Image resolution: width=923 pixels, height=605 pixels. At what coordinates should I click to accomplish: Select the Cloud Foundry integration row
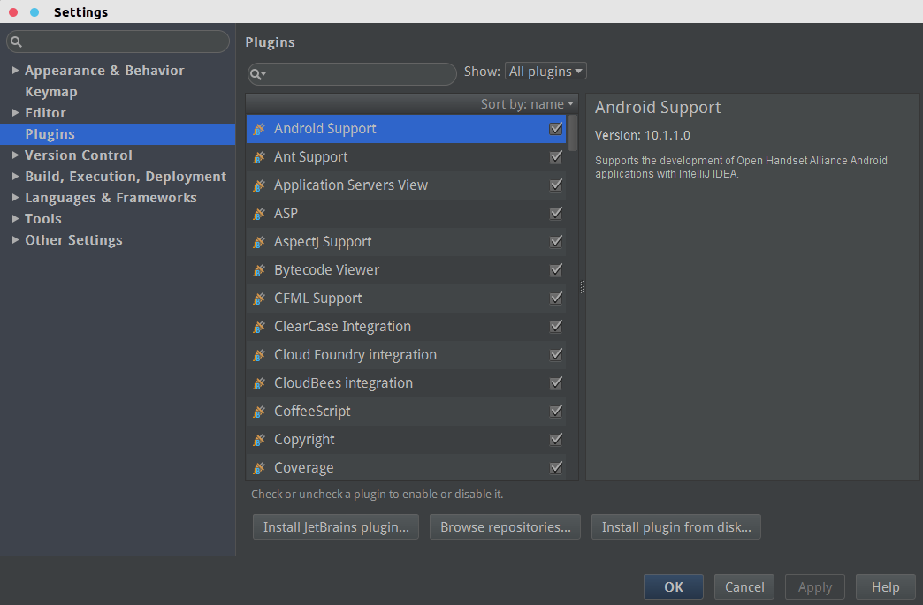406,354
